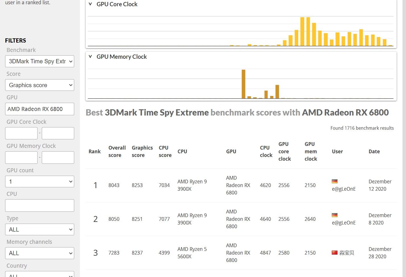The height and width of the screenshot is (277, 406).
Task: Click GPU core clock value 2580
Action: coord(284,253)
